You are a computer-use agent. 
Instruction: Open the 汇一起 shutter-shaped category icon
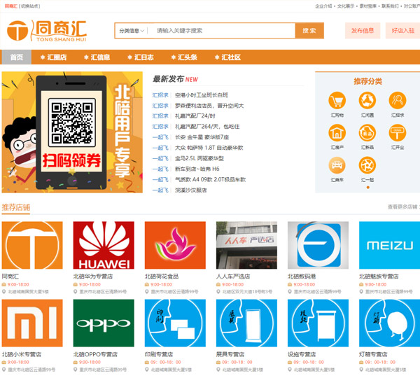(x=367, y=165)
